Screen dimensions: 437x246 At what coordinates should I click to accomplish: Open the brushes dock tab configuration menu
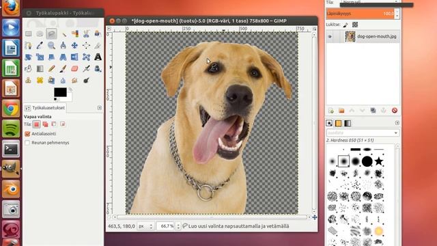click(x=397, y=123)
